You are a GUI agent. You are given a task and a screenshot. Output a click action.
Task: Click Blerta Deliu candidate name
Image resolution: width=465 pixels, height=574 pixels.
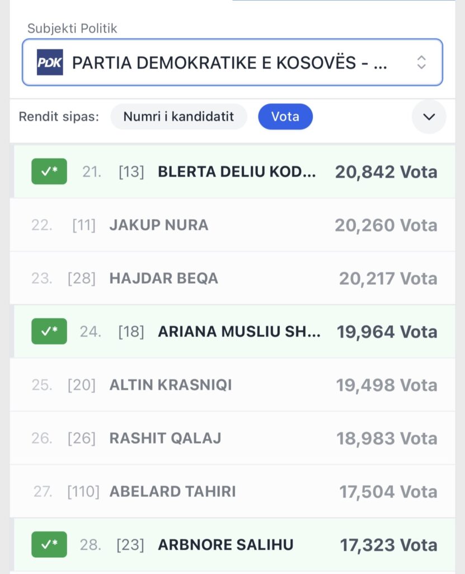point(237,172)
